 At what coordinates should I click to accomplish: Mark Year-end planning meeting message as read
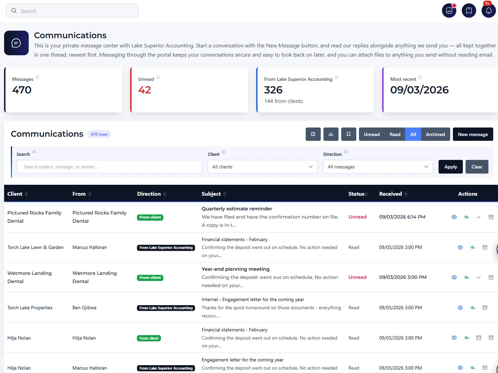479,277
